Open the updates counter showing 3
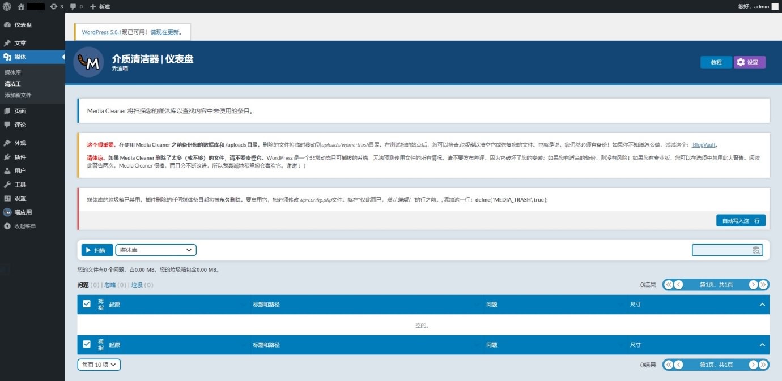Viewport: 782px width, 381px height. click(x=57, y=6)
